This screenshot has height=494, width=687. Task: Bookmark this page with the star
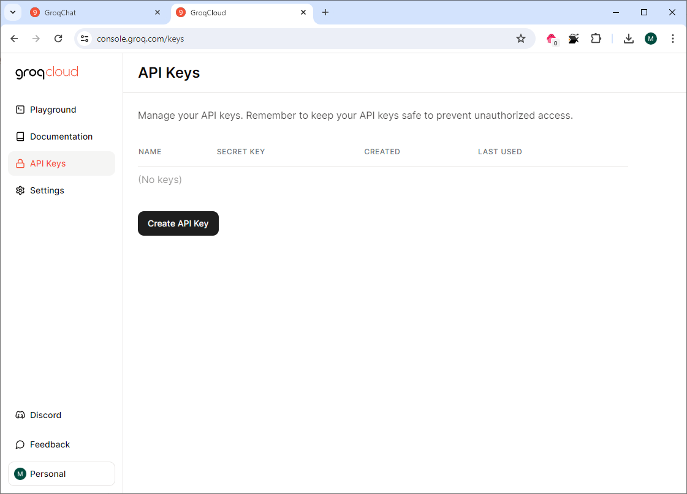(520, 39)
